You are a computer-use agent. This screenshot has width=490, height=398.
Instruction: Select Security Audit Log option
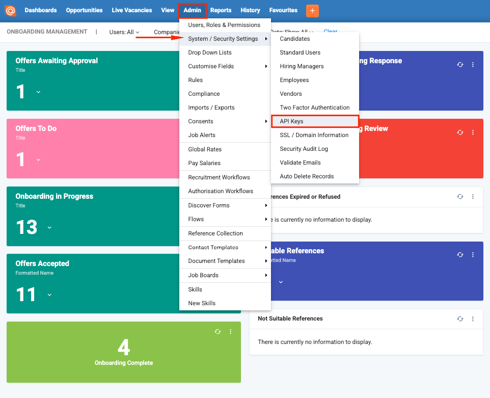coord(315,149)
